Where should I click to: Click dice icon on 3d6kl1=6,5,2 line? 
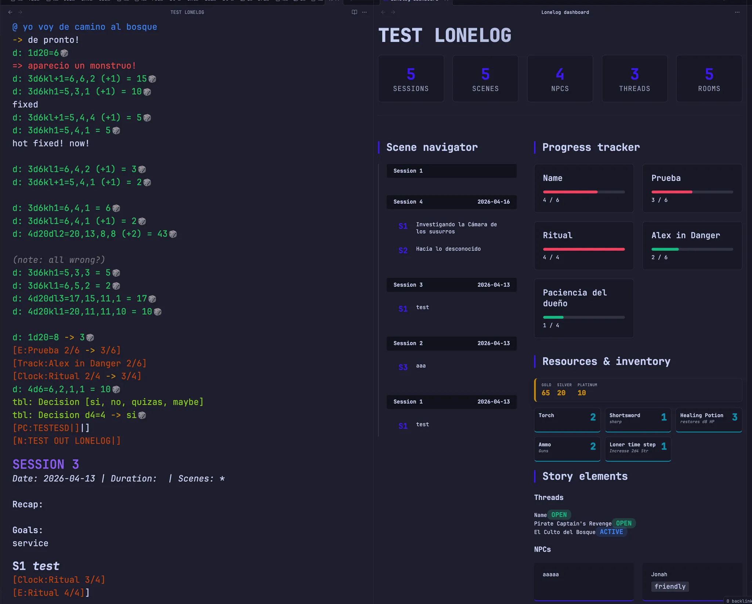pos(116,286)
